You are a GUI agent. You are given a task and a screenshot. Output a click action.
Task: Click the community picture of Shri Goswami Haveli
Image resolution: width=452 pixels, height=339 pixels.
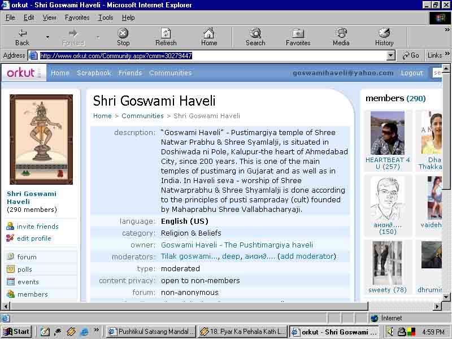pyautogui.click(x=41, y=140)
